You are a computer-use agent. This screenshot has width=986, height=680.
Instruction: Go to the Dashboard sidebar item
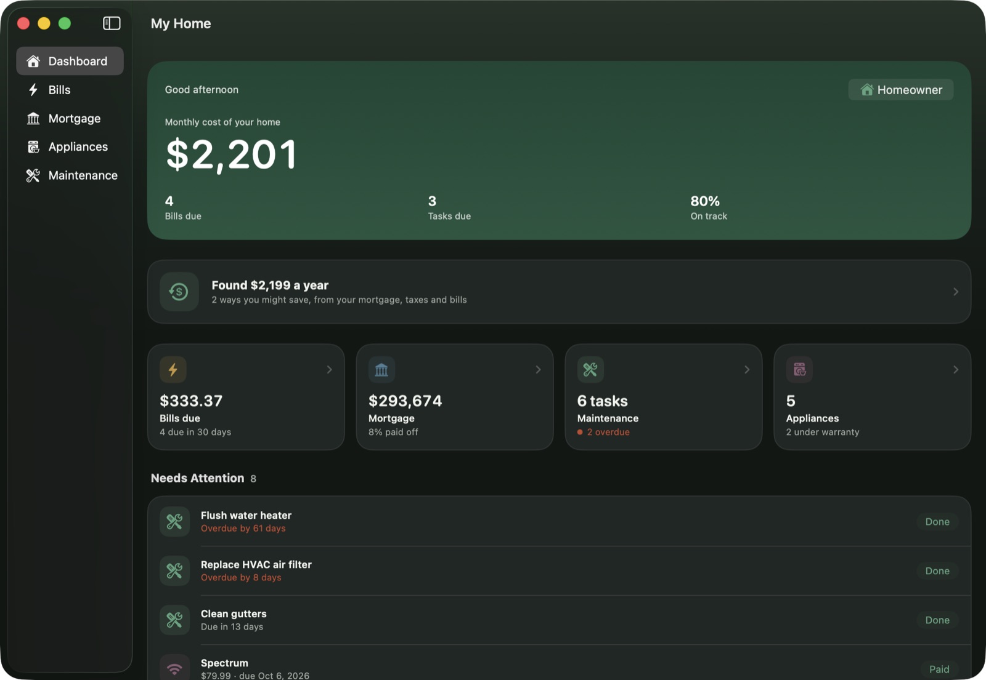pyautogui.click(x=70, y=61)
